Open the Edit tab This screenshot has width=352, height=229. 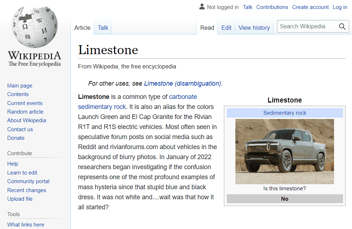(x=226, y=28)
